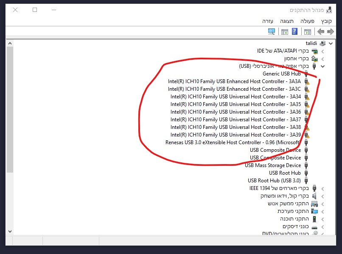Screen dimensions: 342x254
Task: Expand the IDE ATA/ATAPI controllers category
Action: click(322, 51)
